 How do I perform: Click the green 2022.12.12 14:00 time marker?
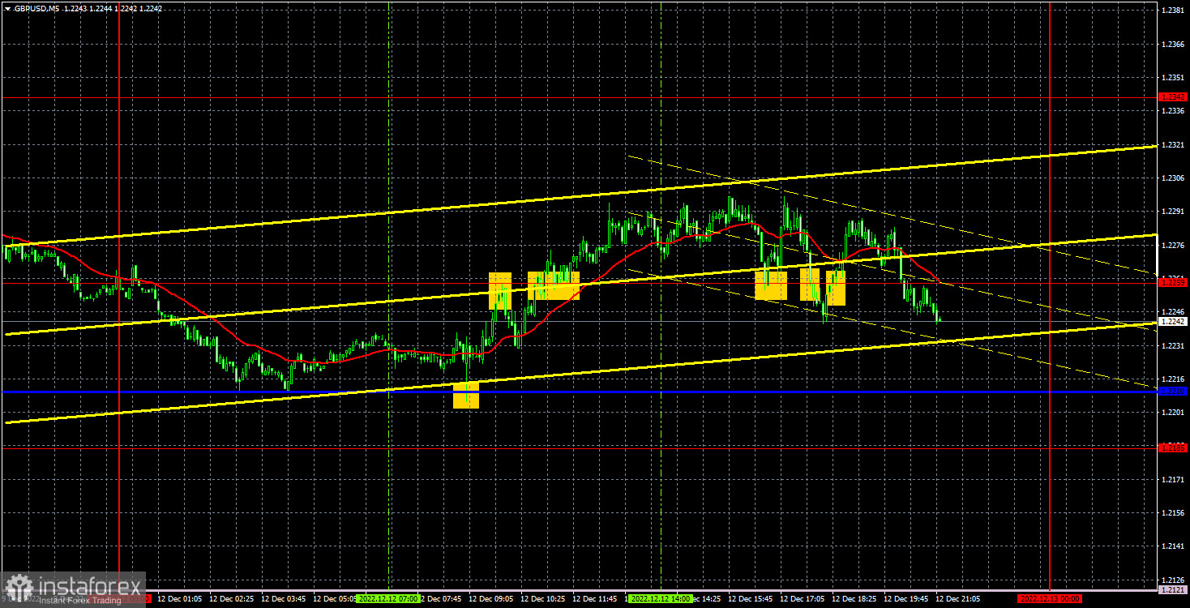click(x=661, y=598)
